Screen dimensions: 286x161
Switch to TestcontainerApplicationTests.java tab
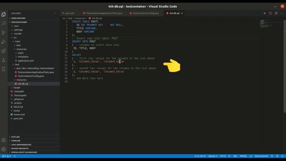pos(102,13)
